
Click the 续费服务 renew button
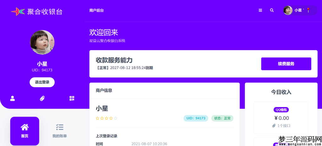click(x=286, y=64)
